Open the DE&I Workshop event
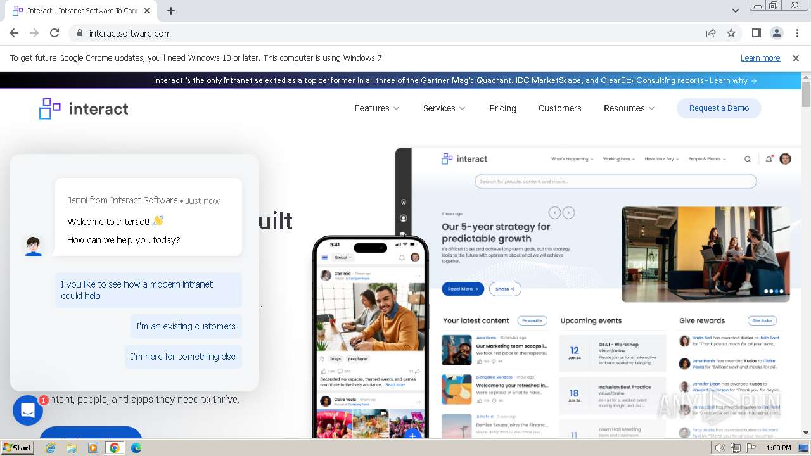Image resolution: width=811 pixels, height=456 pixels. coord(613,353)
